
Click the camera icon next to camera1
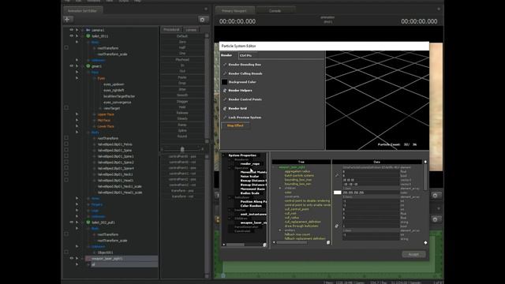88,30
